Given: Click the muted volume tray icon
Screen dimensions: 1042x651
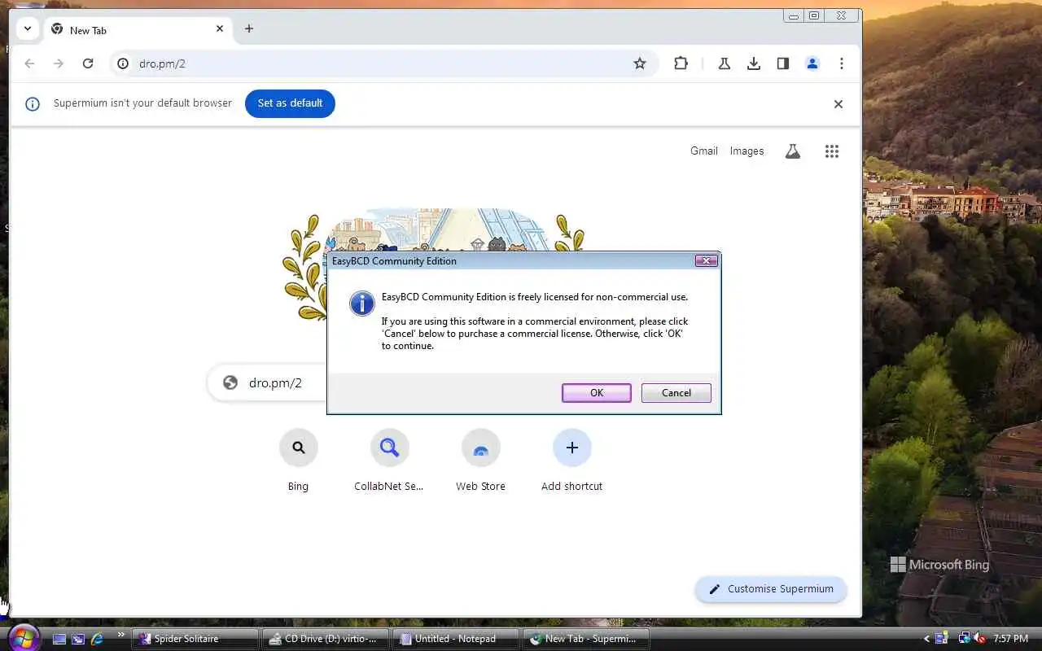Looking at the screenshot, I should pyautogui.click(x=979, y=639).
